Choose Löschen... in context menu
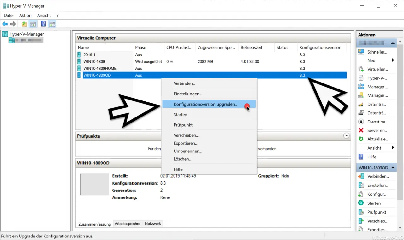The width and height of the screenshot is (404, 240). [209, 159]
